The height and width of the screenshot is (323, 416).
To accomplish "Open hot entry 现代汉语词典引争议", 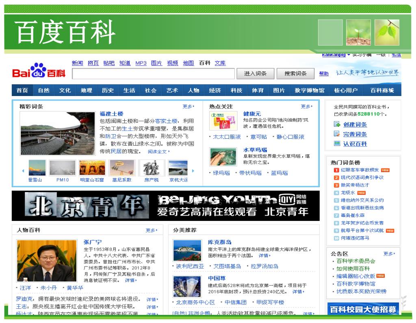I will point(362,177).
